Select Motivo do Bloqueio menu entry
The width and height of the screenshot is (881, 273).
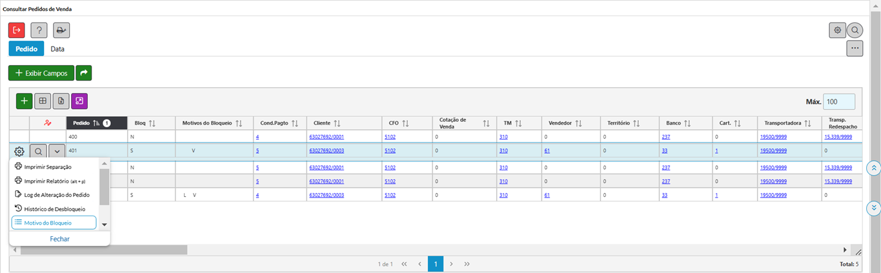click(x=54, y=223)
